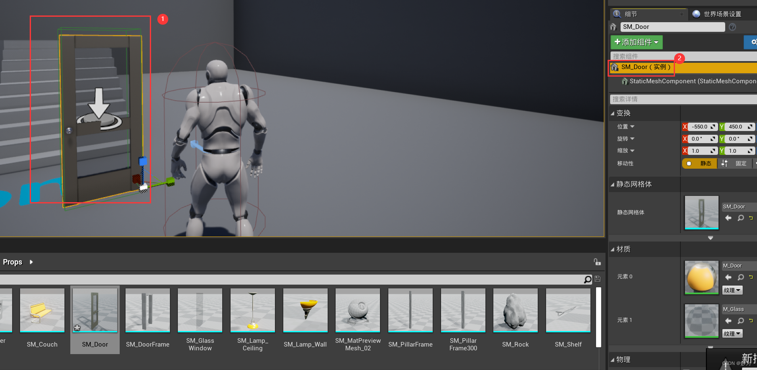
Task: Set mobility to 固定
Action: pos(735,164)
